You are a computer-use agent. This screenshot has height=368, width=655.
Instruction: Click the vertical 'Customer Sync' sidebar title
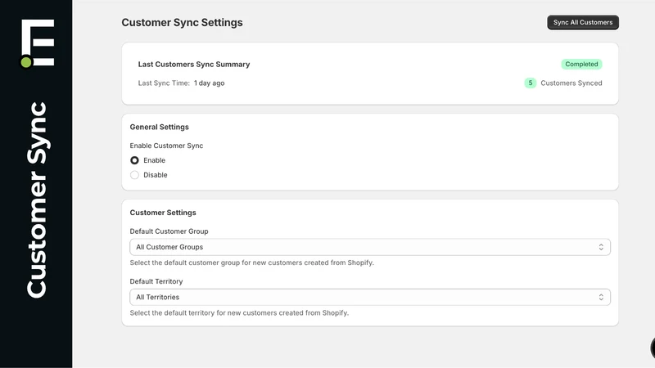pos(37,200)
